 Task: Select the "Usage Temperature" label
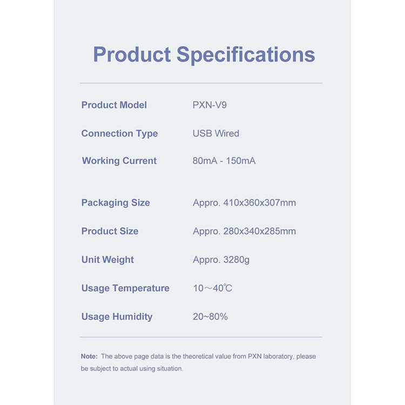coord(125,288)
